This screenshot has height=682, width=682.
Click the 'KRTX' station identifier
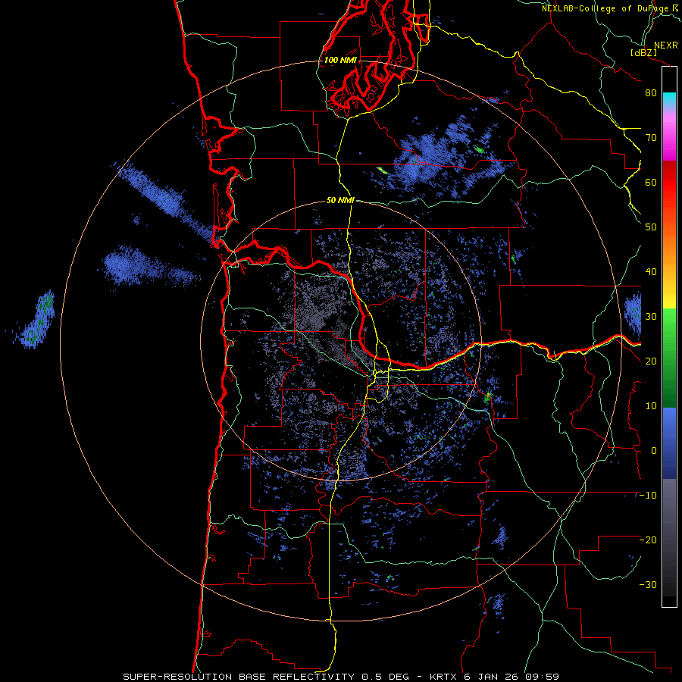pyautogui.click(x=443, y=677)
